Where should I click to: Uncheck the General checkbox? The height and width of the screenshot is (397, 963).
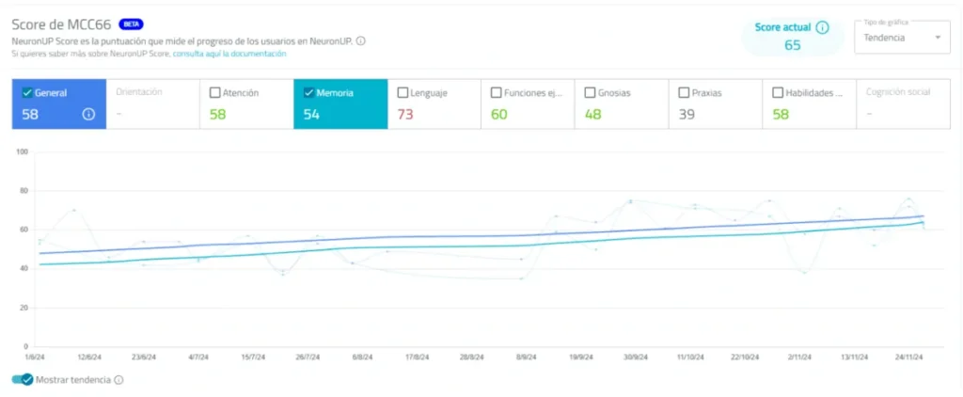(x=27, y=93)
